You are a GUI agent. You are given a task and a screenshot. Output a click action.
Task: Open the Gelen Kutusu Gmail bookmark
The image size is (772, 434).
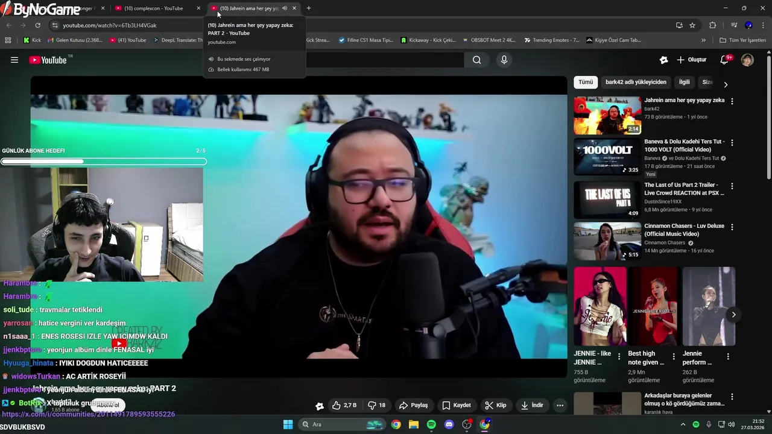[x=74, y=40]
